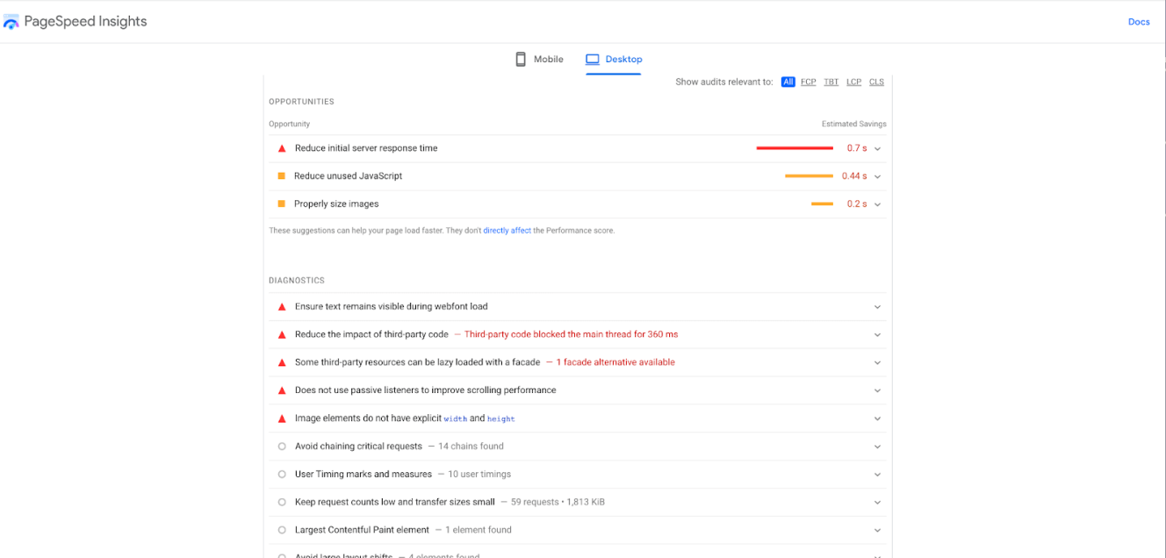Open the Docs link
Image resolution: width=1166 pixels, height=558 pixels.
1139,22
